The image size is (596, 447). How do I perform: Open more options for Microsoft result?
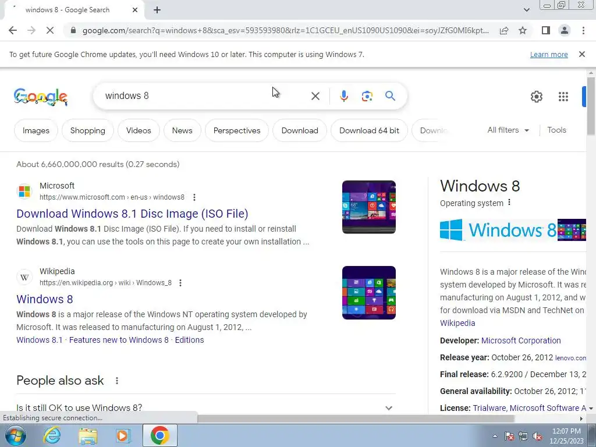[x=194, y=197]
